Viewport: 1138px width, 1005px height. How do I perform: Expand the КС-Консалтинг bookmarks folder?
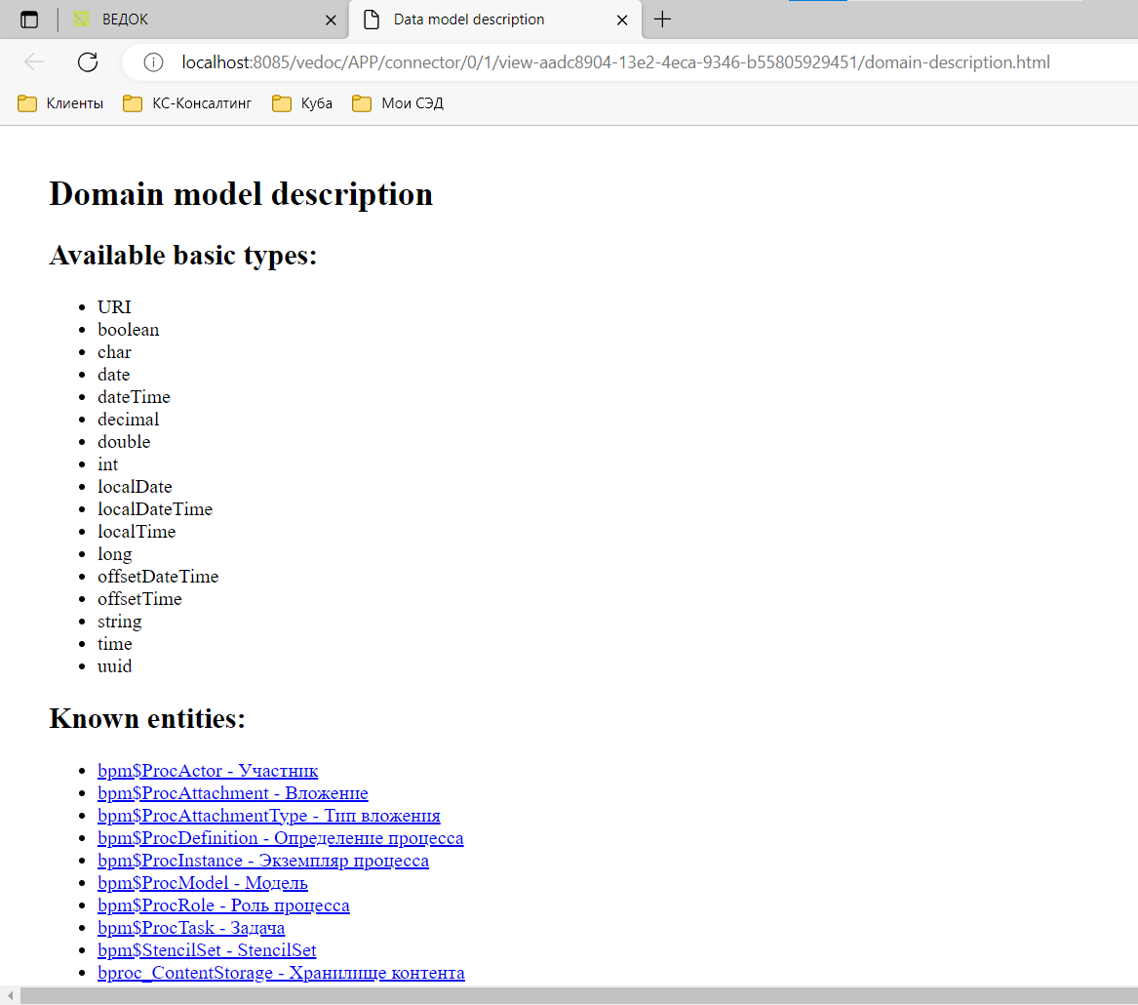click(x=187, y=103)
